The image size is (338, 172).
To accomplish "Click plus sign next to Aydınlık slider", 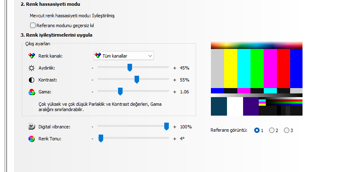I will pyautogui.click(x=175, y=68).
